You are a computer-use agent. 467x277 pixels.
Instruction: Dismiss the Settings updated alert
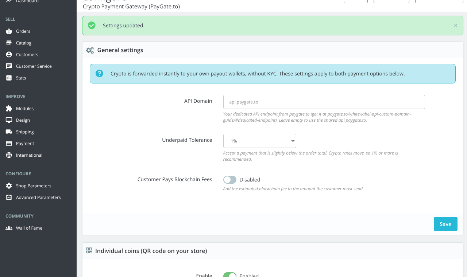coord(455,26)
